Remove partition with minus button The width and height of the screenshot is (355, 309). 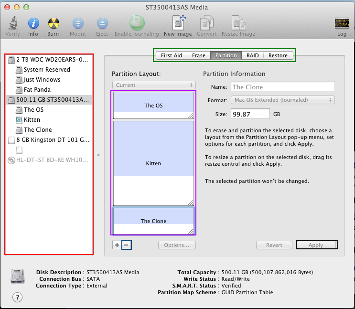tap(126, 245)
